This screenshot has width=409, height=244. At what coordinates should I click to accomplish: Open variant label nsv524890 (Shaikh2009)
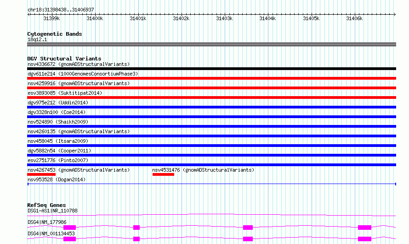[58, 122]
